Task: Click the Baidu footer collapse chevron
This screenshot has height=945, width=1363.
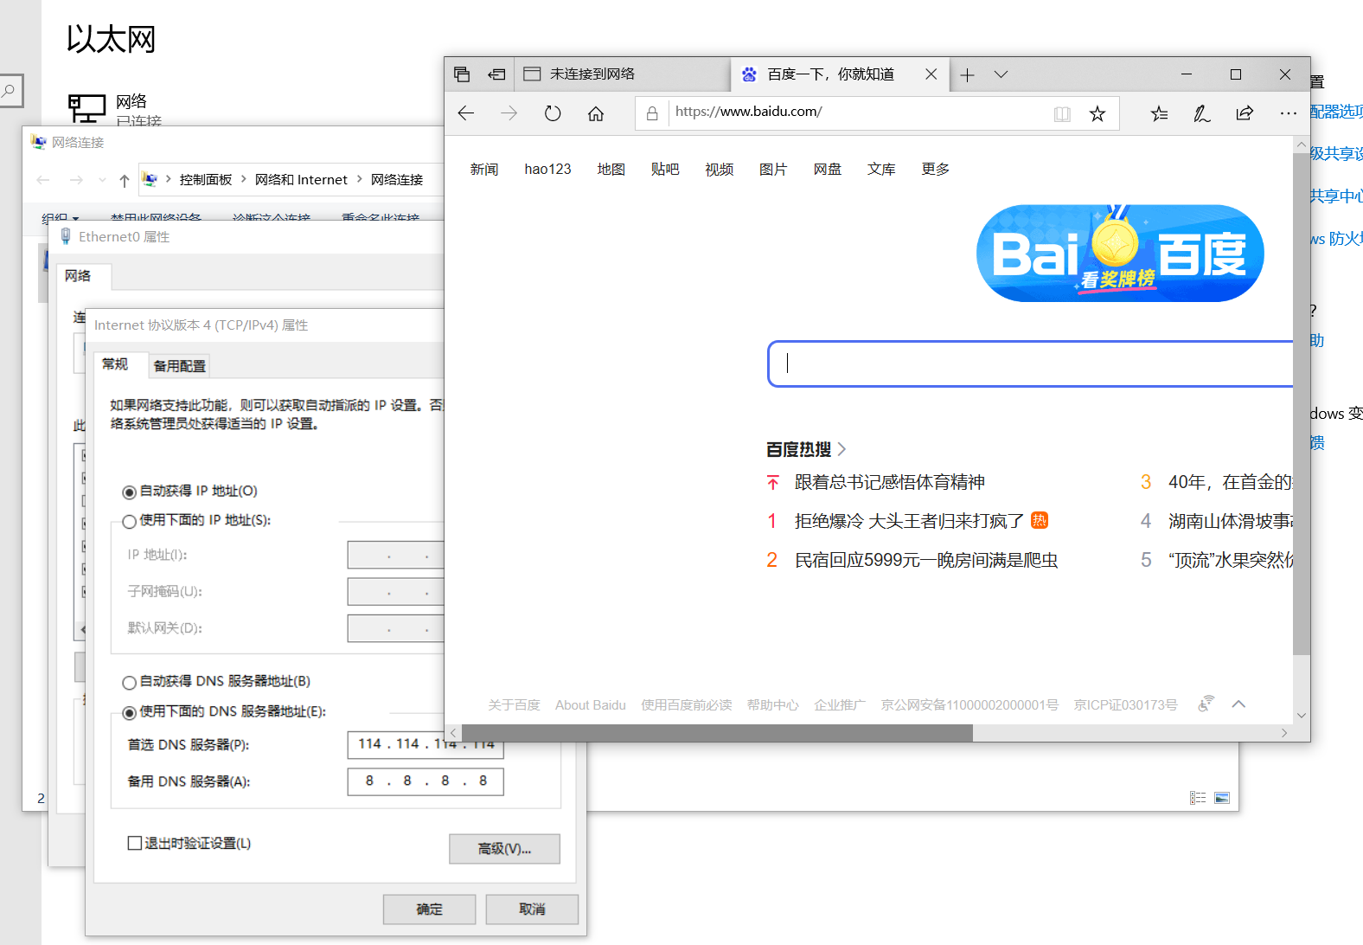Action: pos(1238,704)
